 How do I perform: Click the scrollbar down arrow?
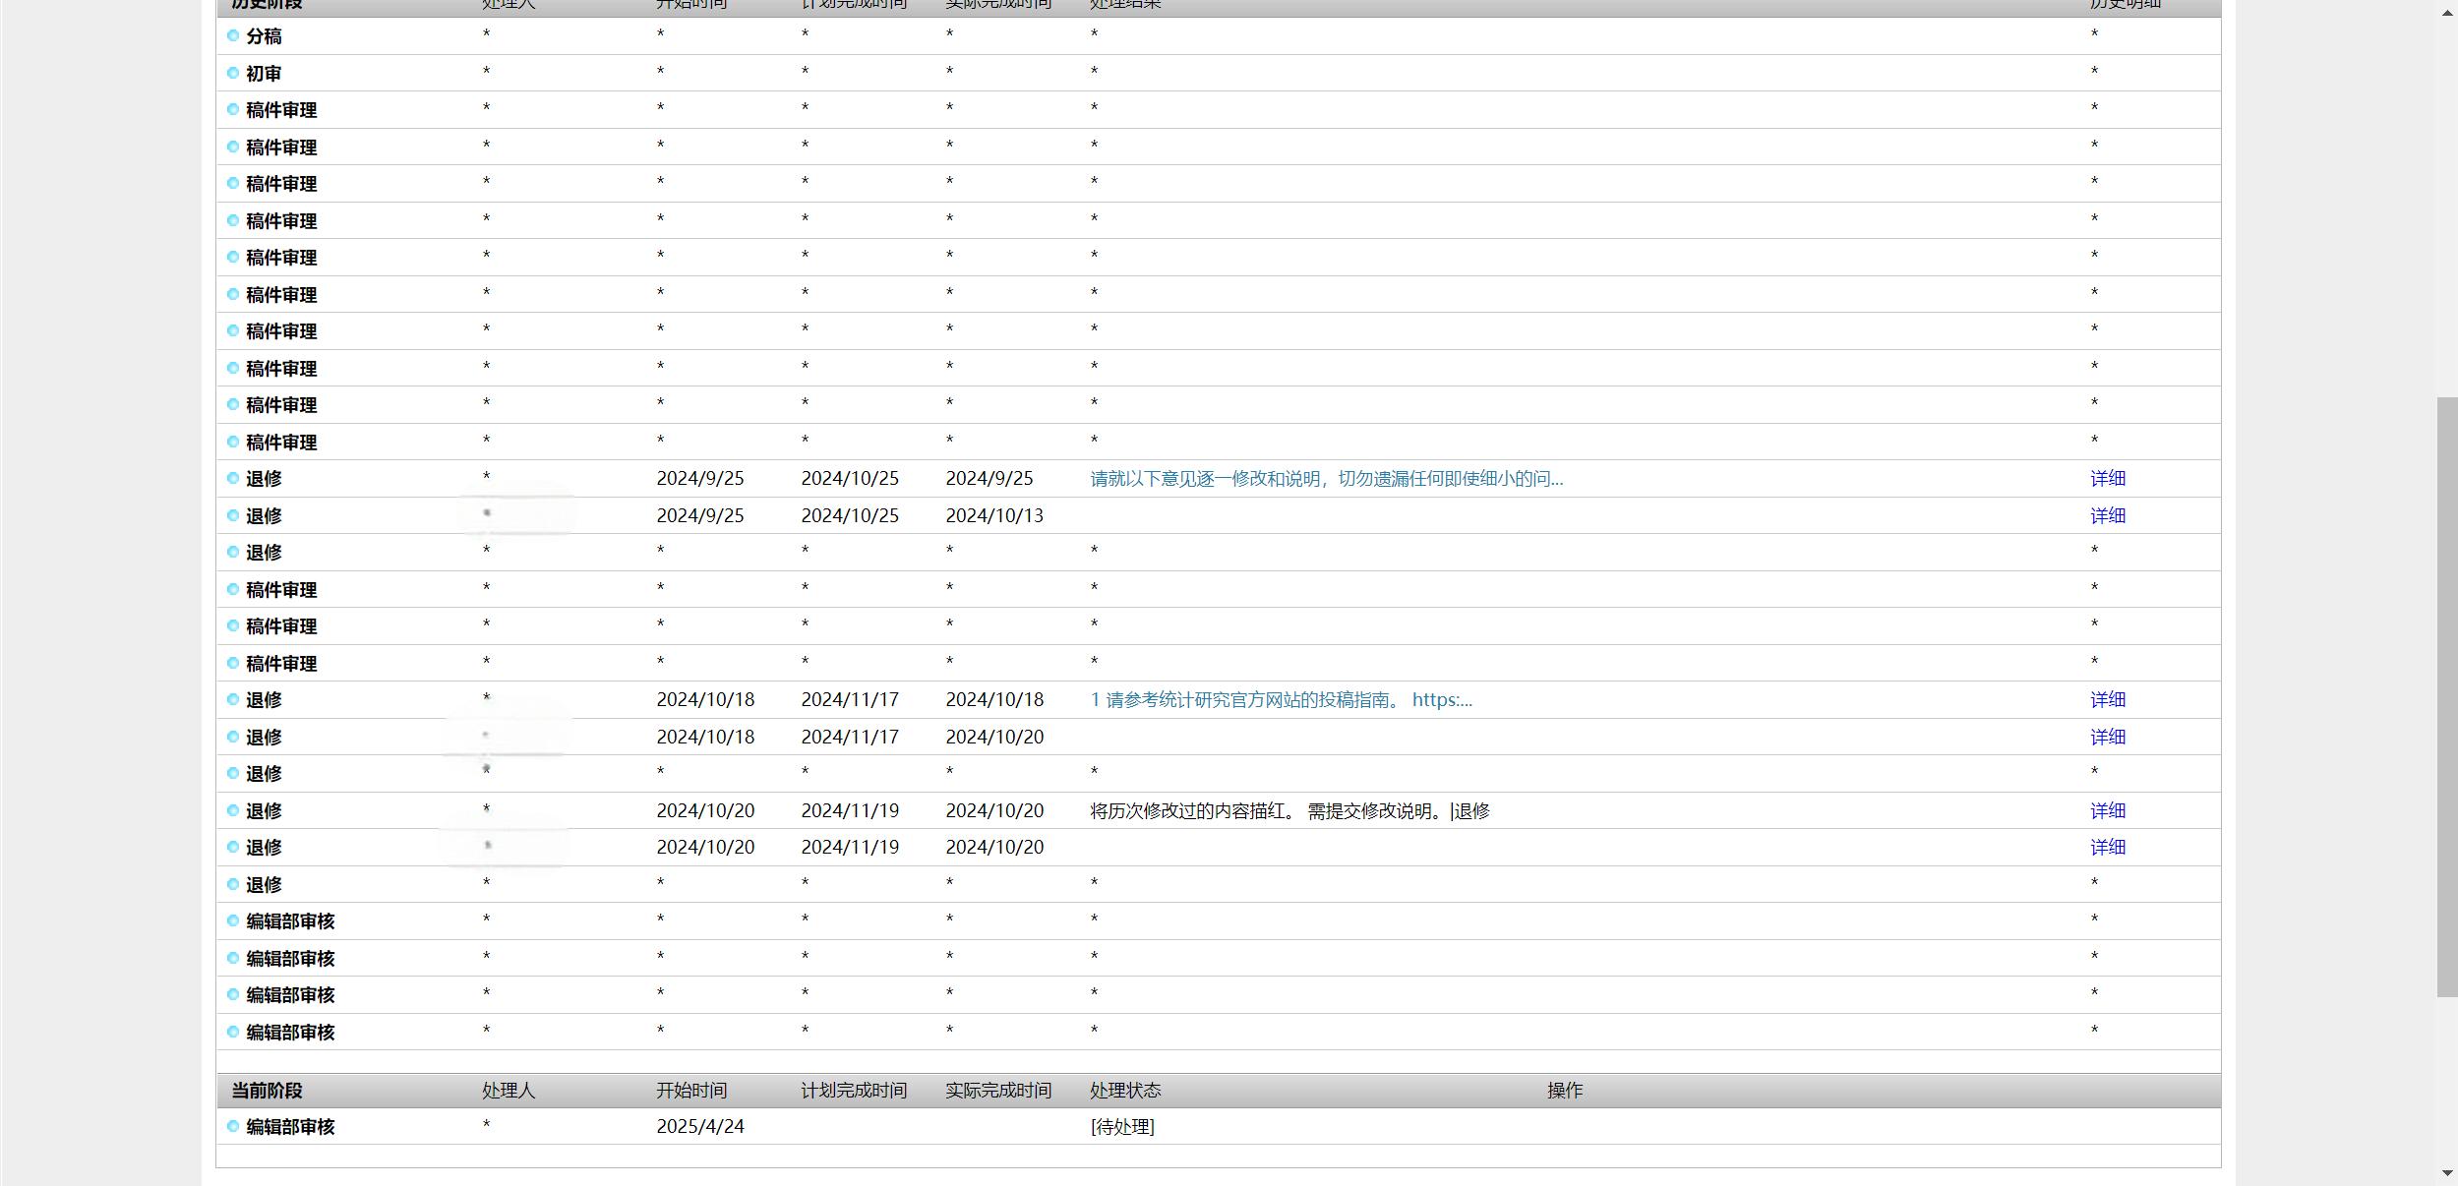2447,1173
